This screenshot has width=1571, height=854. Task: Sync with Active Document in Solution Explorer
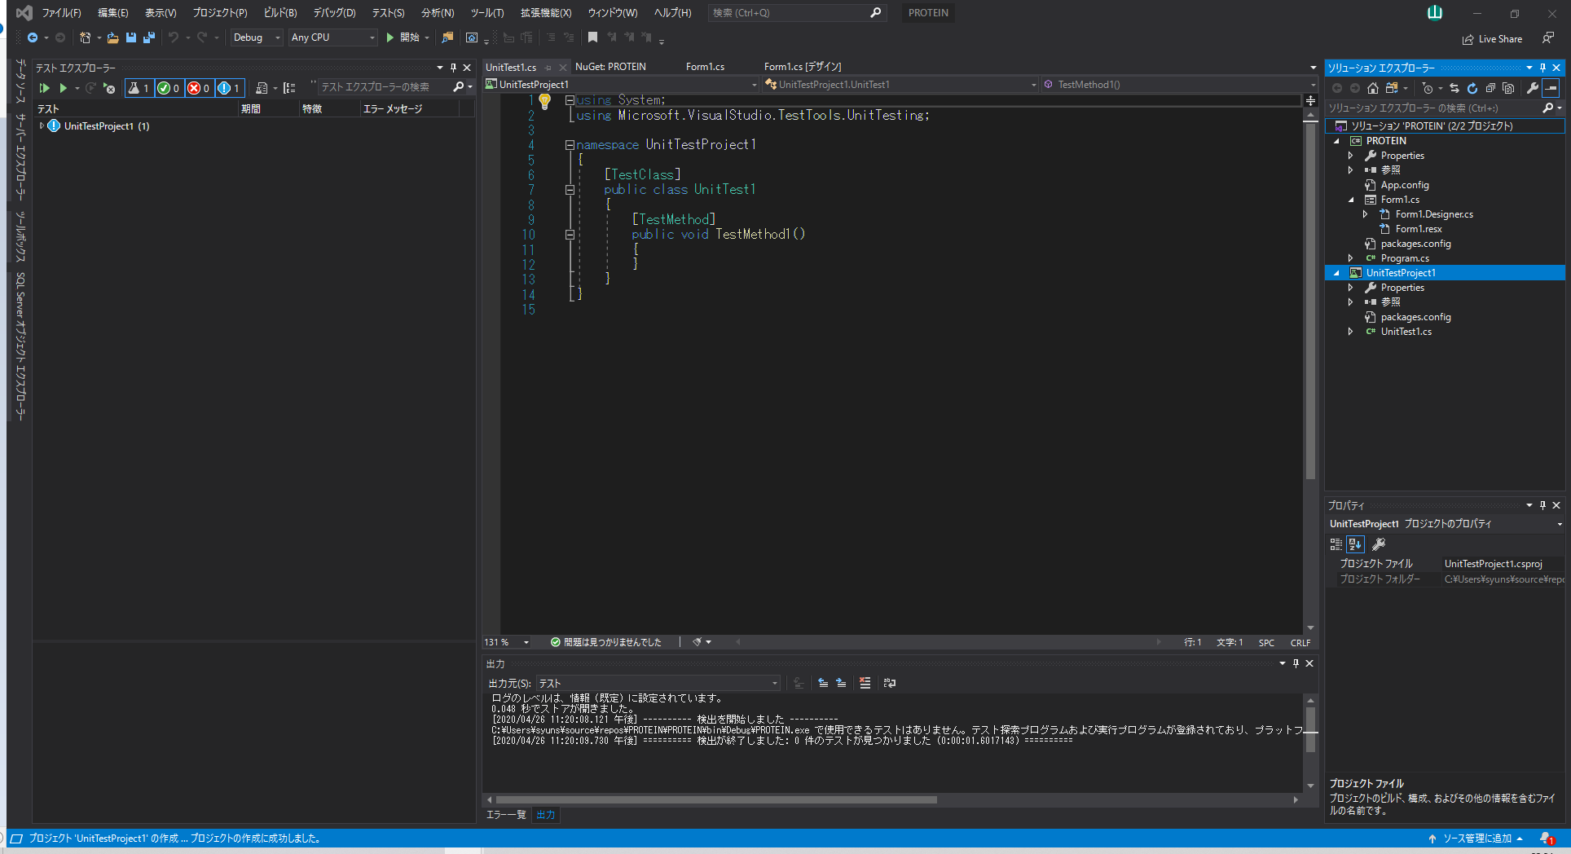coord(1454,88)
